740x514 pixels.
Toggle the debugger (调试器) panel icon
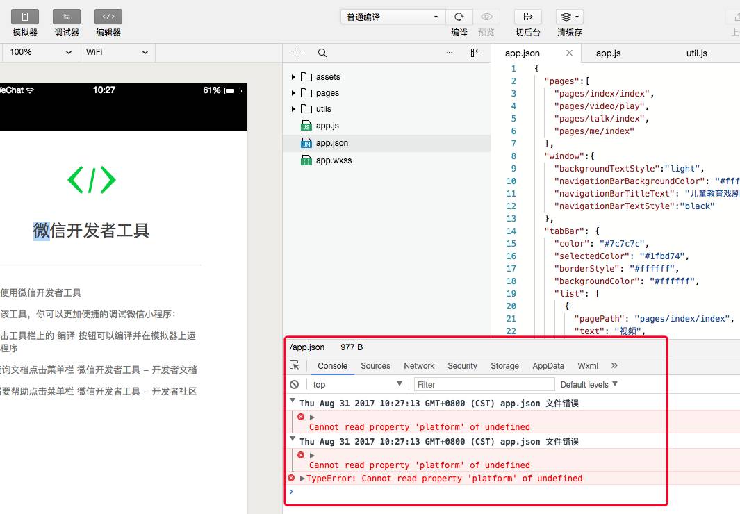(x=67, y=17)
